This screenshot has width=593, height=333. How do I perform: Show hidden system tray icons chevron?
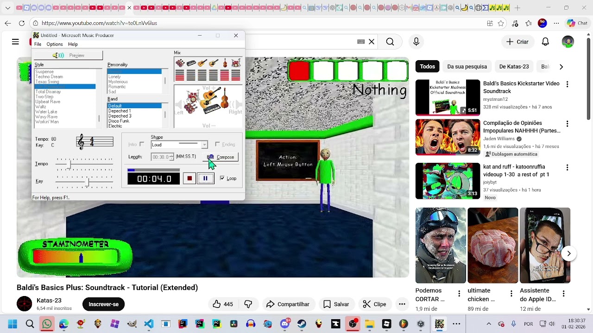click(x=488, y=324)
